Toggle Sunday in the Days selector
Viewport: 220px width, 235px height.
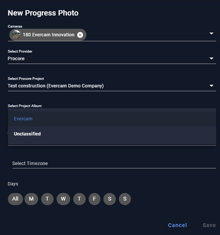pyautogui.click(x=125, y=199)
